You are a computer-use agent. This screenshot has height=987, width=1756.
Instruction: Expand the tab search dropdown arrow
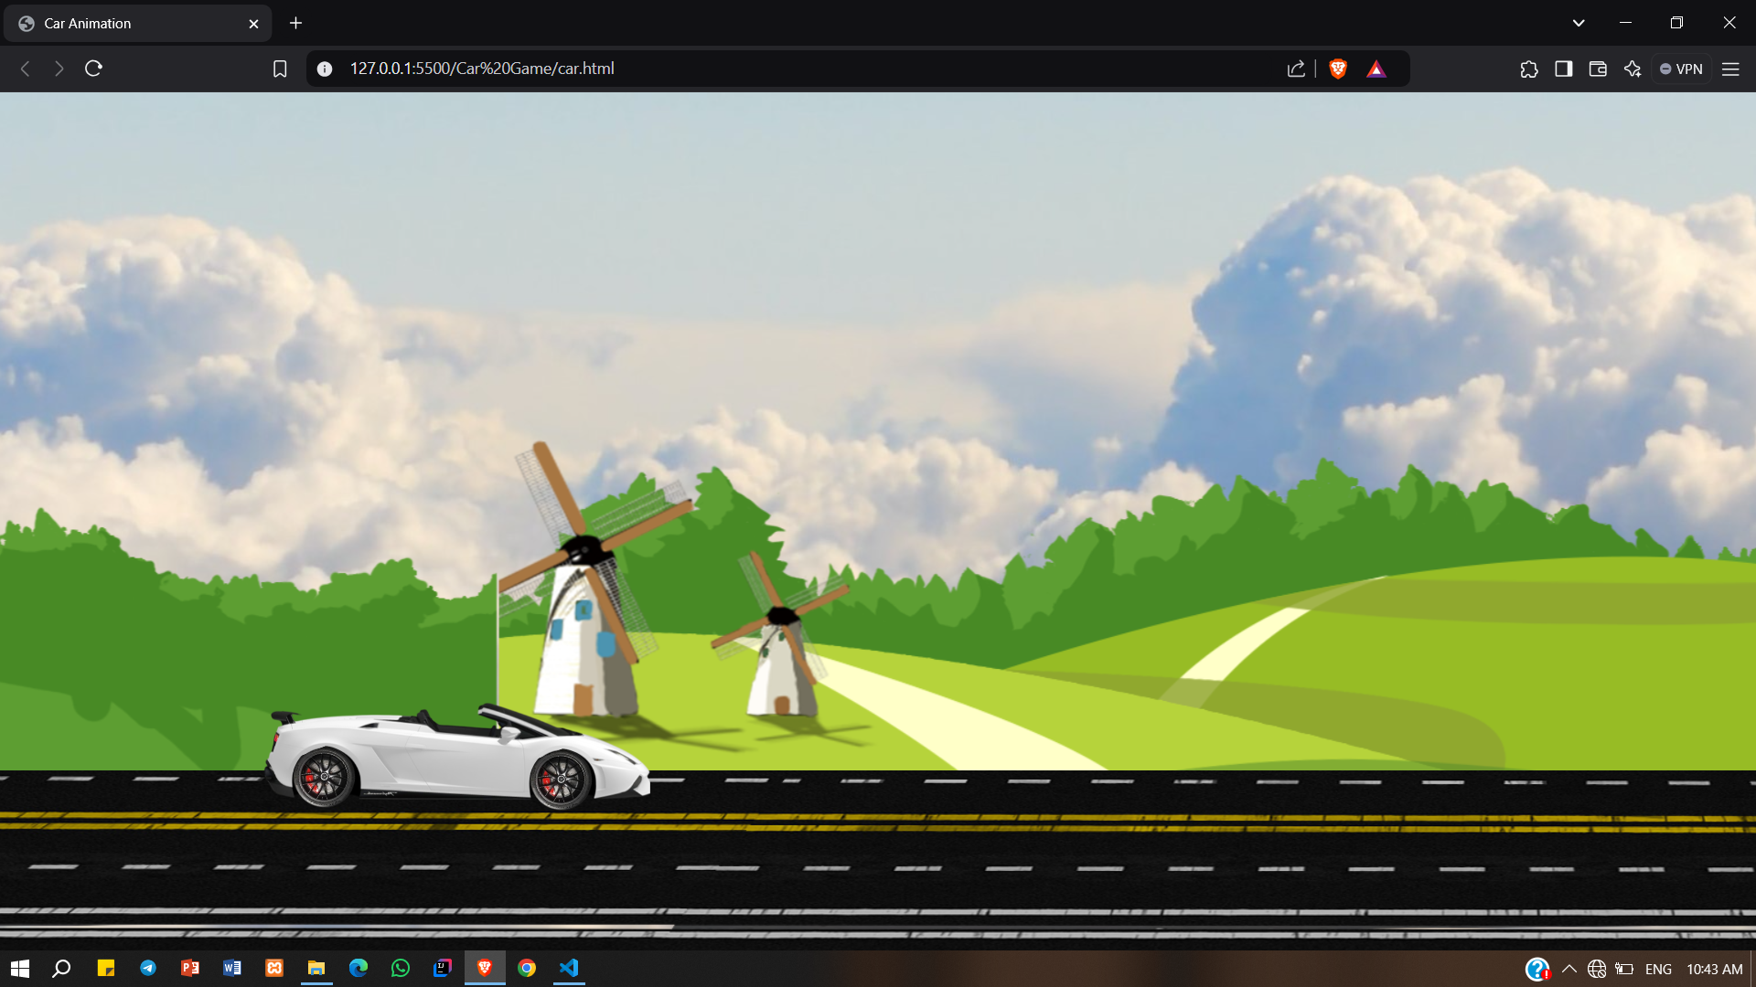tap(1579, 23)
